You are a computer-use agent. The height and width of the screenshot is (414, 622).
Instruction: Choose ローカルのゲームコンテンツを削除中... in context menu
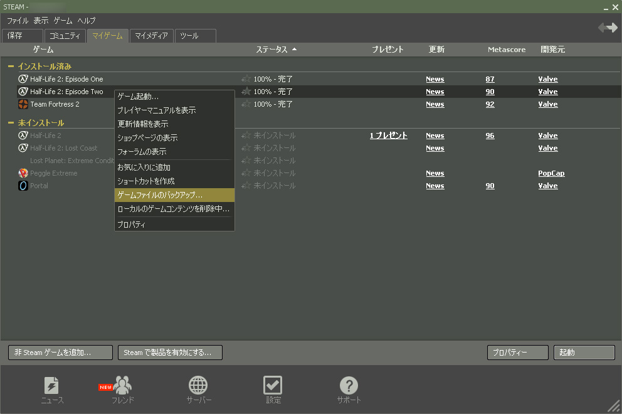tap(174, 209)
